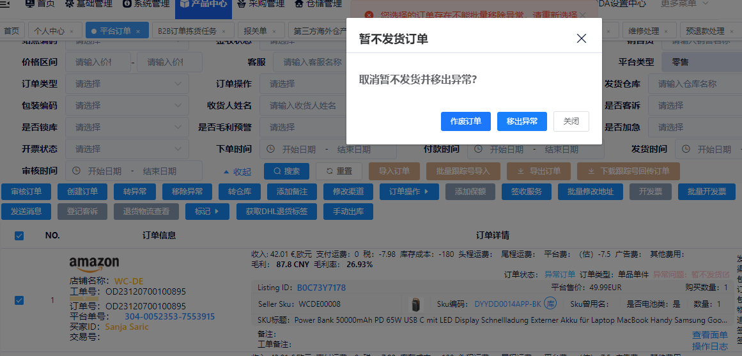The height and width of the screenshot is (356, 742).
Task: Open 是否加急 dropdown
Action: pyautogui.click(x=695, y=127)
